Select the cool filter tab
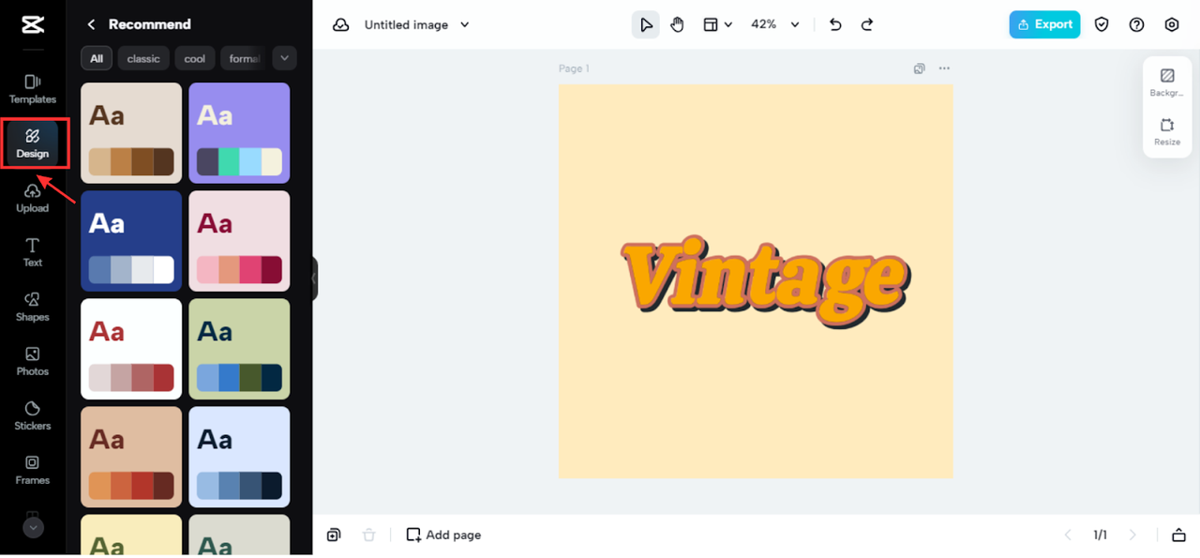 click(x=195, y=58)
